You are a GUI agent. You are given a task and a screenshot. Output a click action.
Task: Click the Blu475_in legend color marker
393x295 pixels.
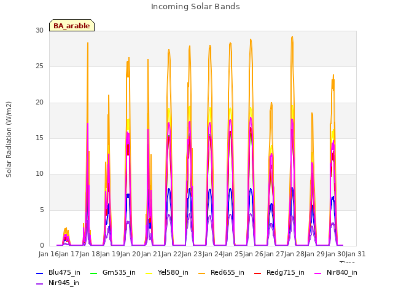[x=39, y=273]
